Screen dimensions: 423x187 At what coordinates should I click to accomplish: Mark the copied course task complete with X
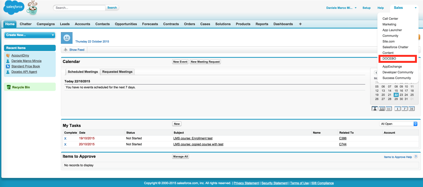point(65,144)
